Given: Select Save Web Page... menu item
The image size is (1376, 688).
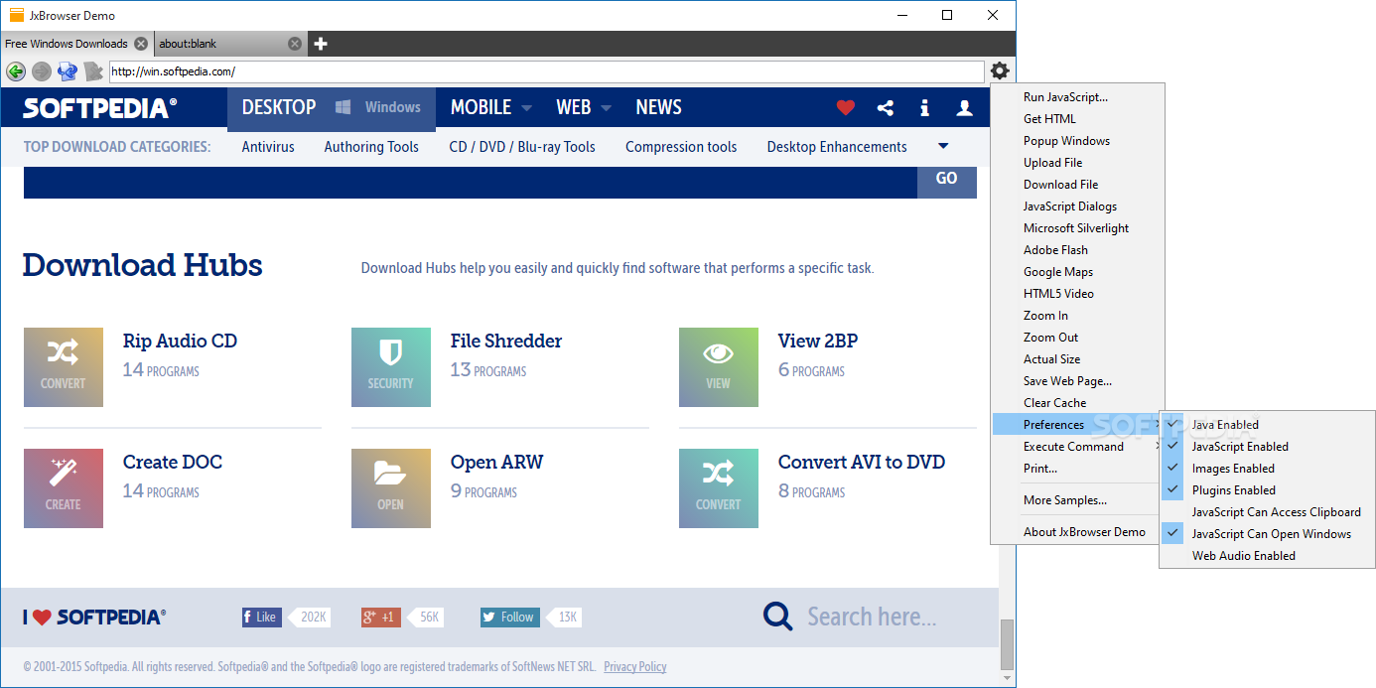Looking at the screenshot, I should pyautogui.click(x=1077, y=381).
